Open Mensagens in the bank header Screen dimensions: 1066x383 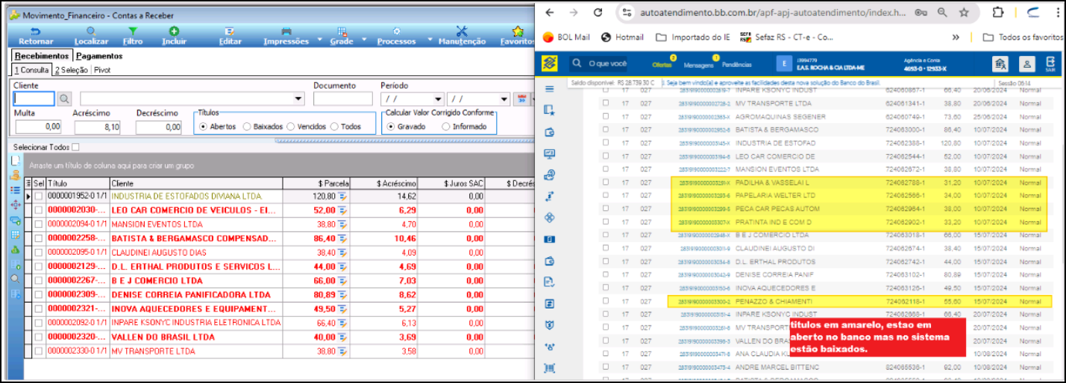(x=698, y=65)
